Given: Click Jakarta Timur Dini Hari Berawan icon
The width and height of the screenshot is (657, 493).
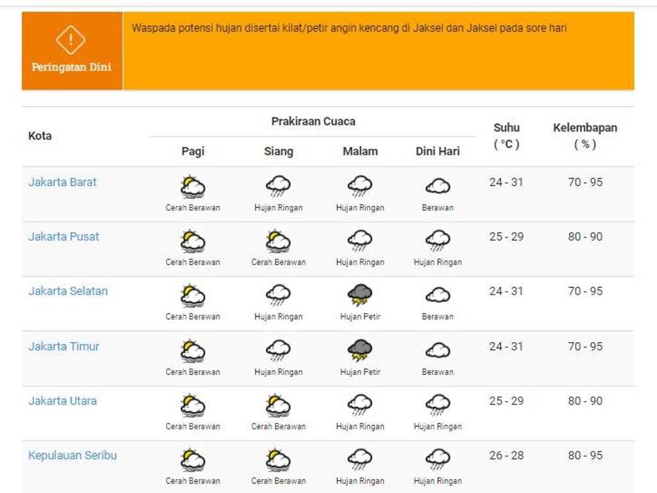Looking at the screenshot, I should 438,351.
